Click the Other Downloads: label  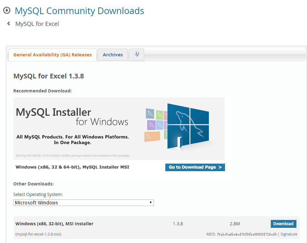33,184
